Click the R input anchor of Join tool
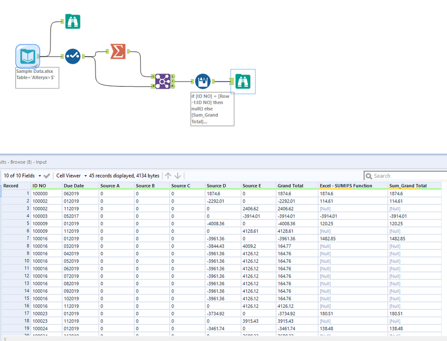Screen dimensions: 447x341 (153, 86)
